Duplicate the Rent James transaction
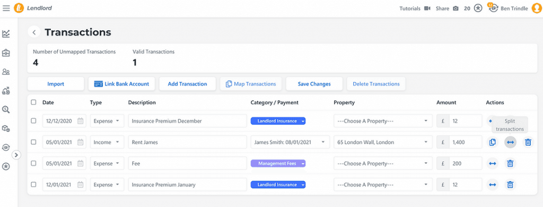Screen dimensions: 543x207 pyautogui.click(x=493, y=142)
